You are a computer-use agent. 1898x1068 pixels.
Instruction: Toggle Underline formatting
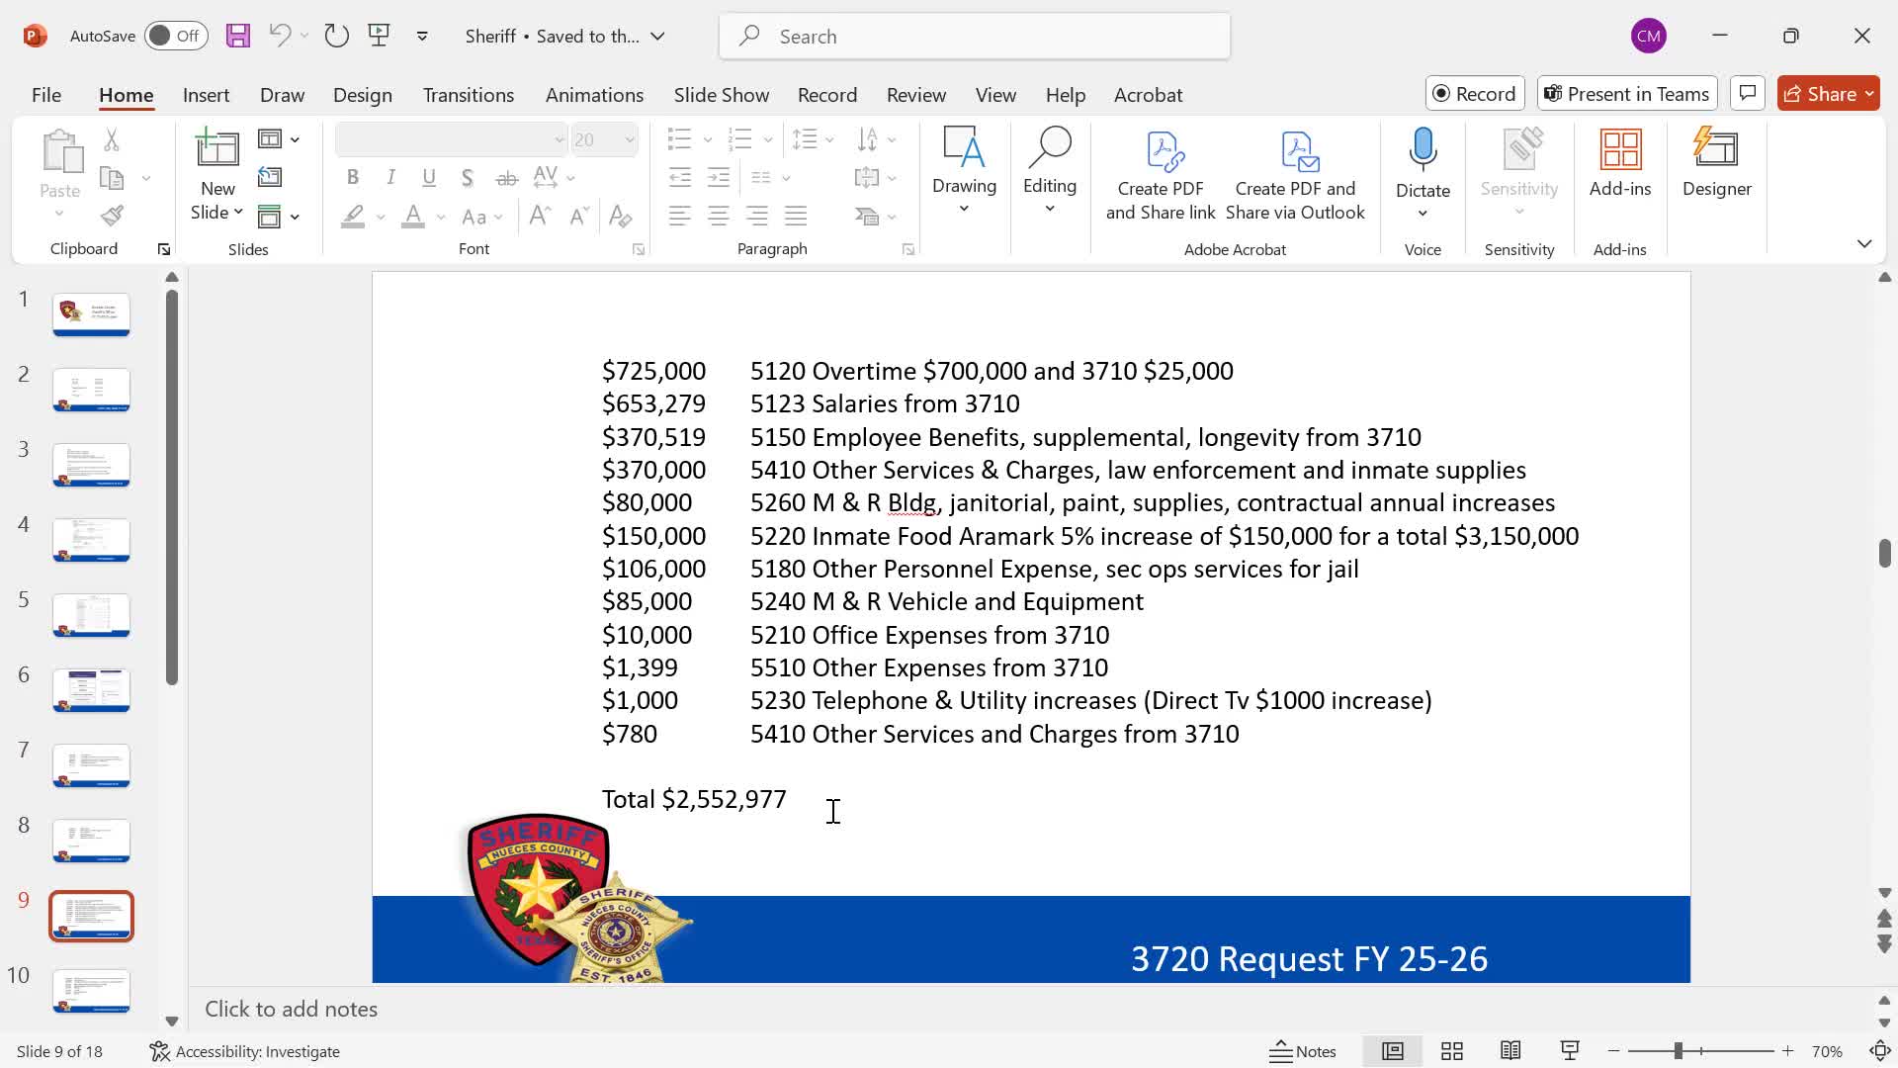[429, 178]
